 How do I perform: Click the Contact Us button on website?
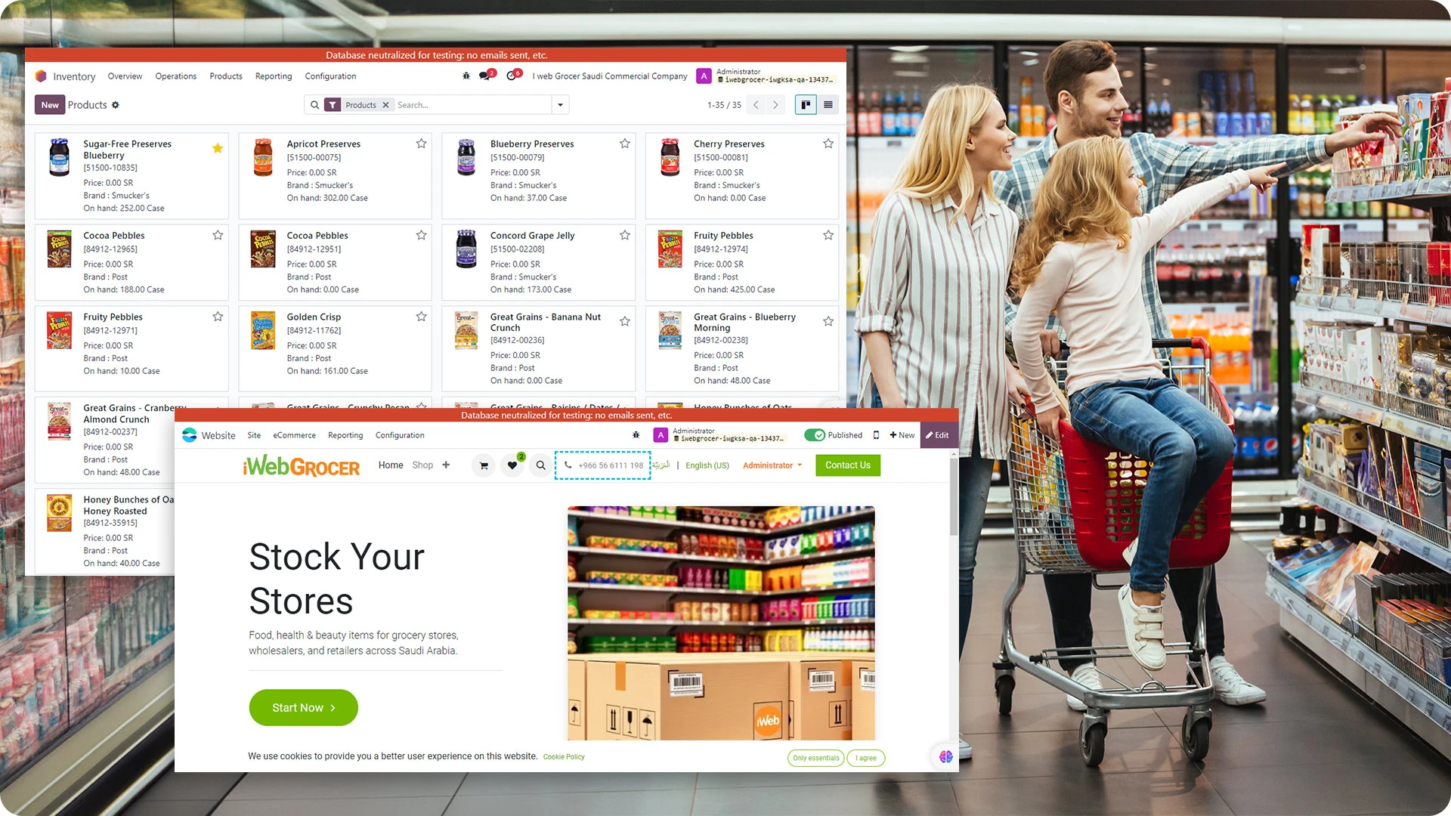[x=848, y=465]
